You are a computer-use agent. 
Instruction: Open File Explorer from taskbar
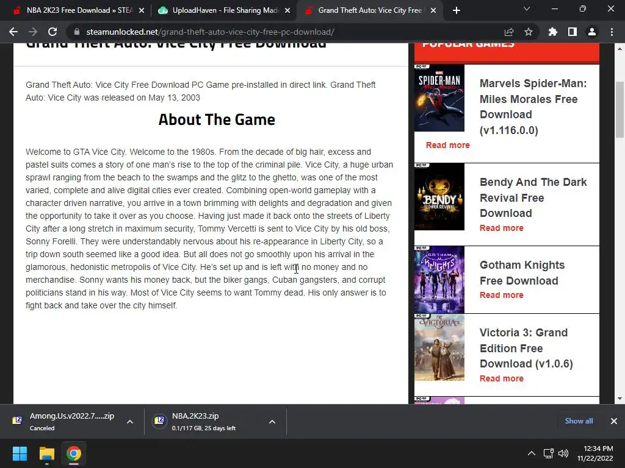tap(46, 453)
